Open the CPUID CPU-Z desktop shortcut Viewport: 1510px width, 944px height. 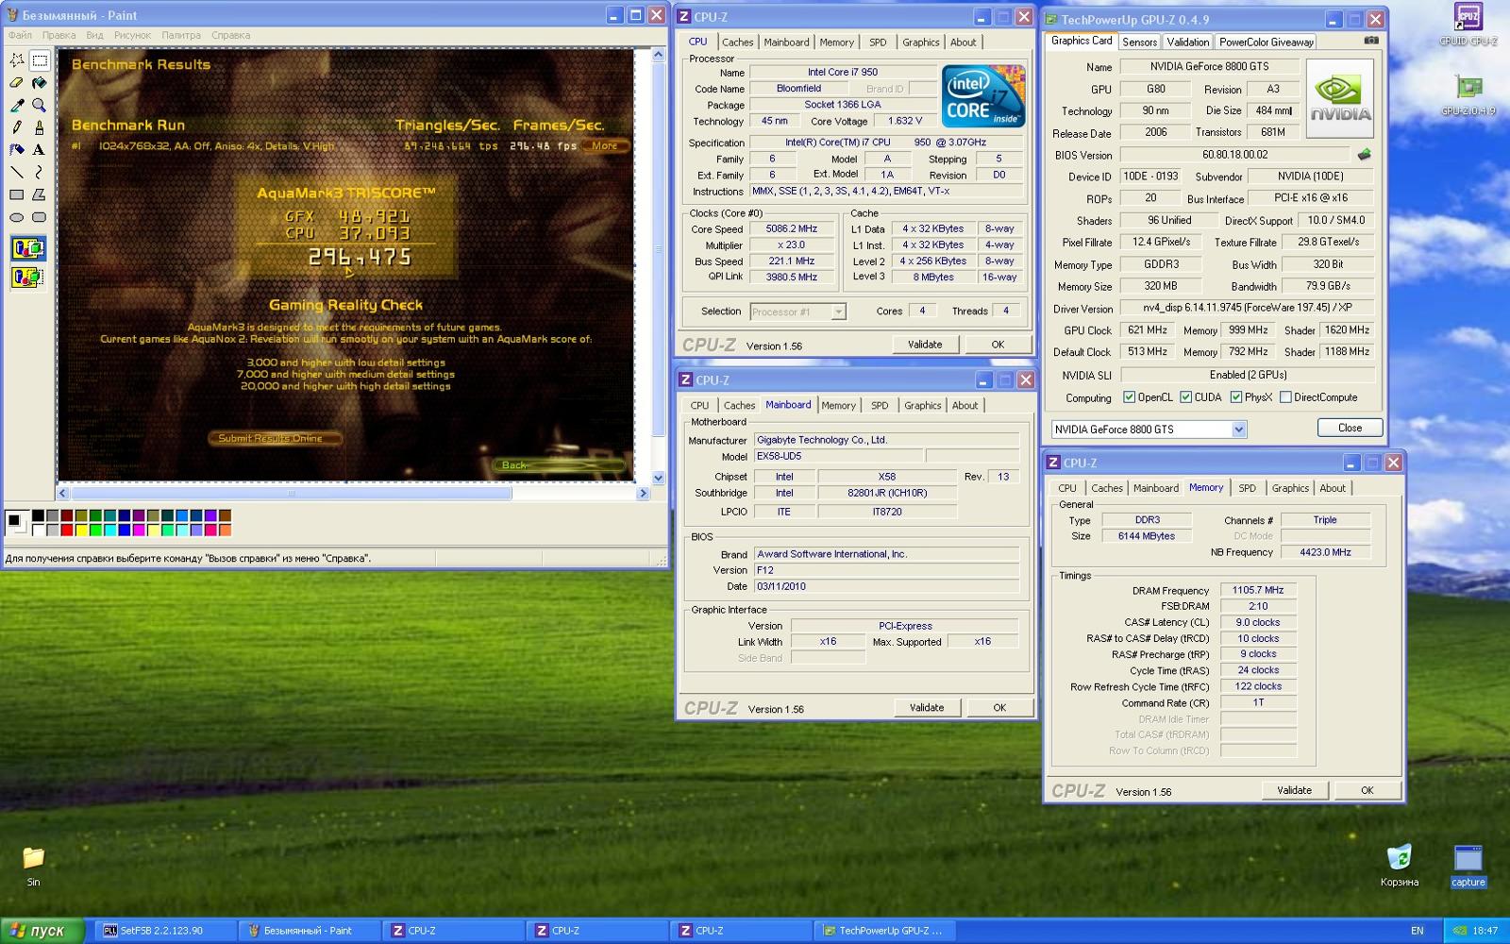1468,25
